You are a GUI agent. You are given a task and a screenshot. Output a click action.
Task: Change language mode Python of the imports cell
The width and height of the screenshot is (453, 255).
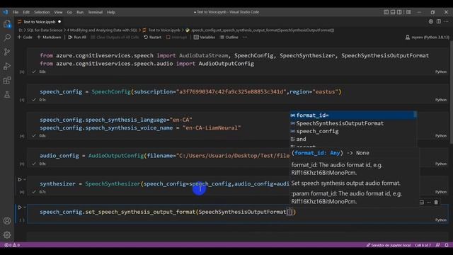441,72
